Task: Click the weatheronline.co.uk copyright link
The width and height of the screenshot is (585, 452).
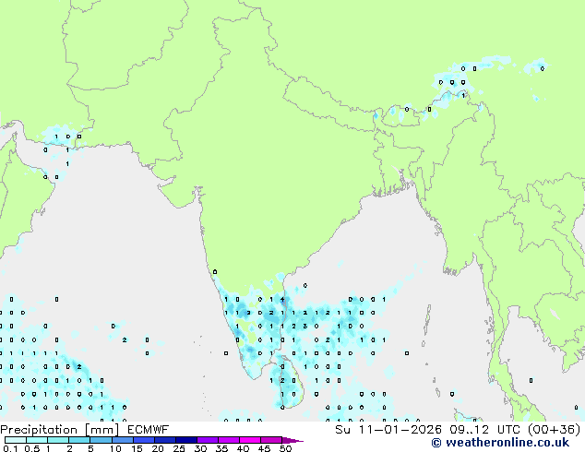Action: coord(500,443)
